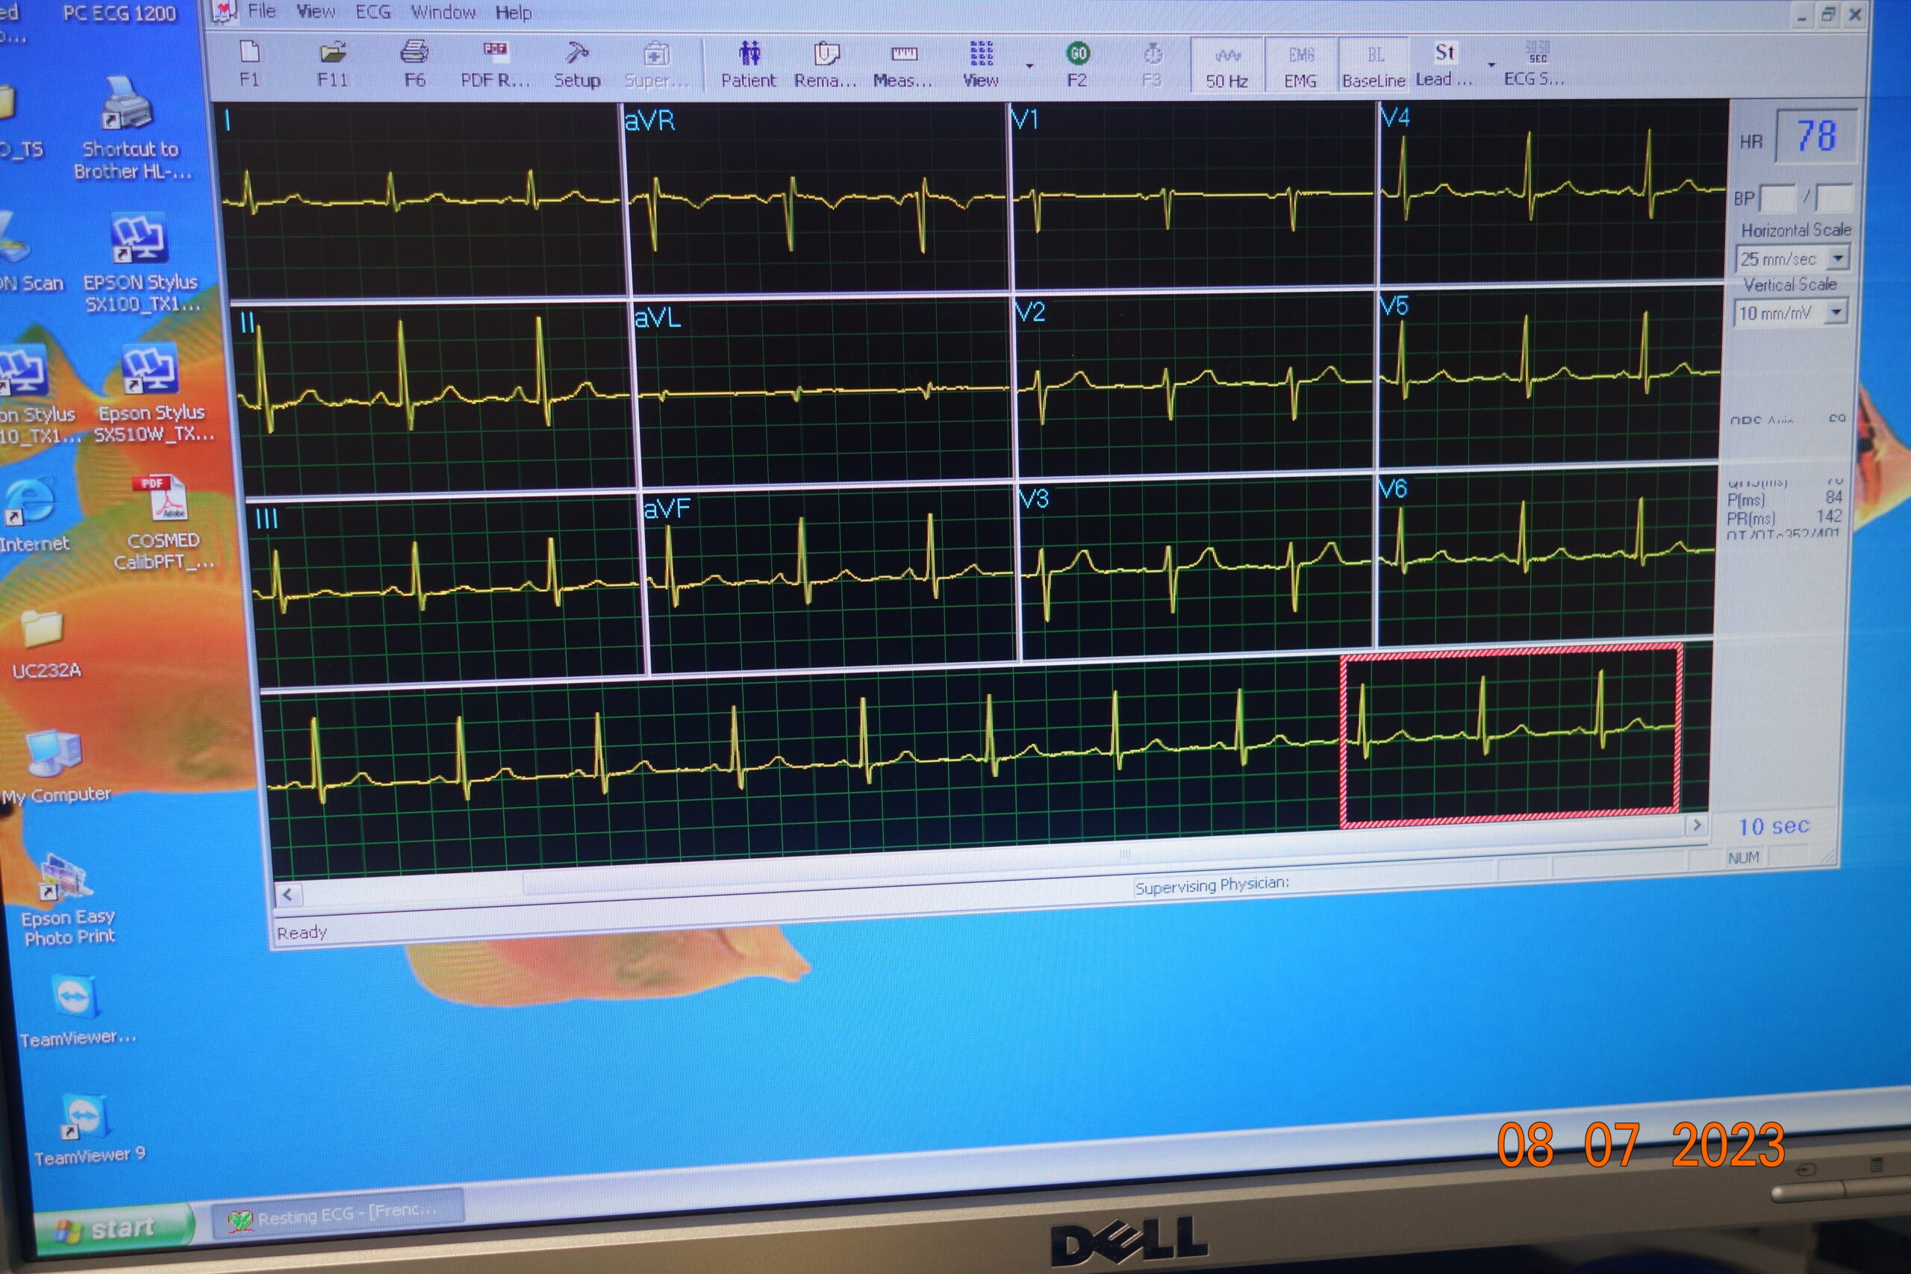Restore down the ECG child window

(1828, 15)
